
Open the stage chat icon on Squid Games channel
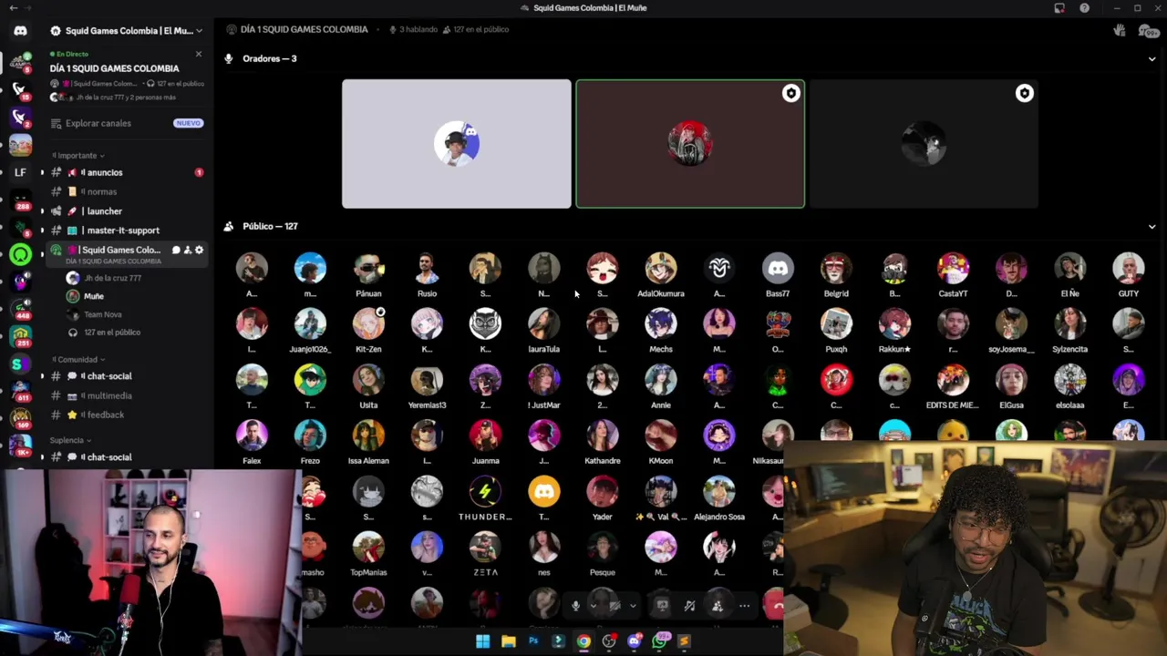point(176,250)
